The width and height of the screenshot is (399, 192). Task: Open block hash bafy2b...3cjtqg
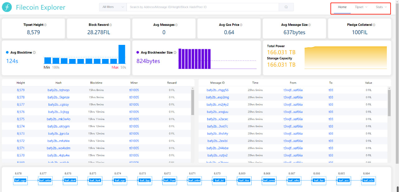point(59,112)
